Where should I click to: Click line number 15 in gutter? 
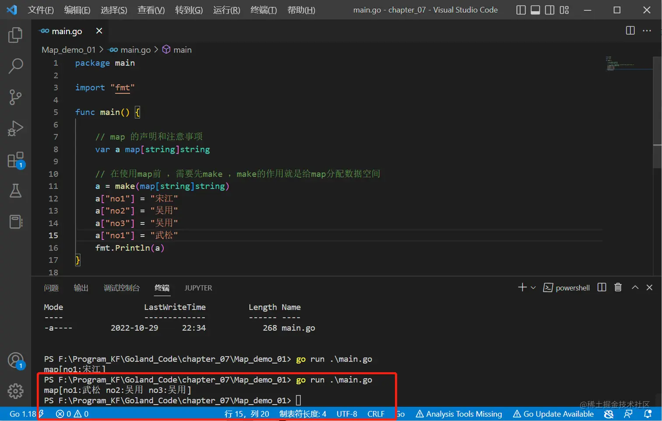pos(53,235)
